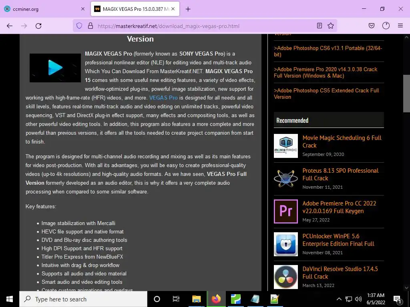
Task: Close the ccminer.org tab
Action: coord(83,9)
